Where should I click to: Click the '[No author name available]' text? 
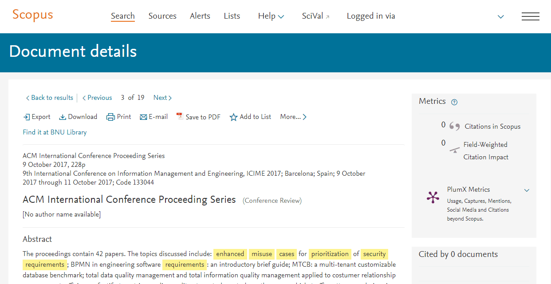(62, 215)
